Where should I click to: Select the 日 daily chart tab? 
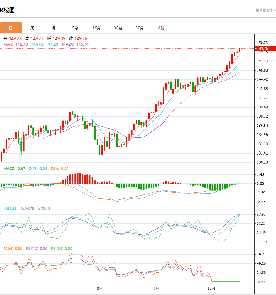pos(11,28)
